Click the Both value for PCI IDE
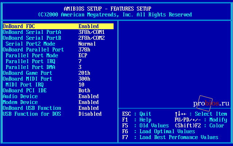The image size is (233, 146). 84,91
